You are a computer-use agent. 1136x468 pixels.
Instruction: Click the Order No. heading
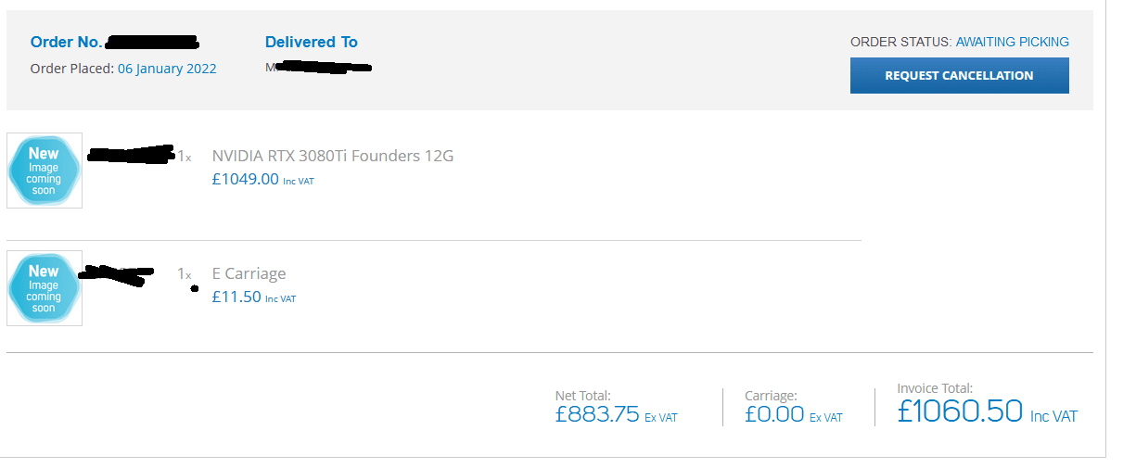click(66, 42)
